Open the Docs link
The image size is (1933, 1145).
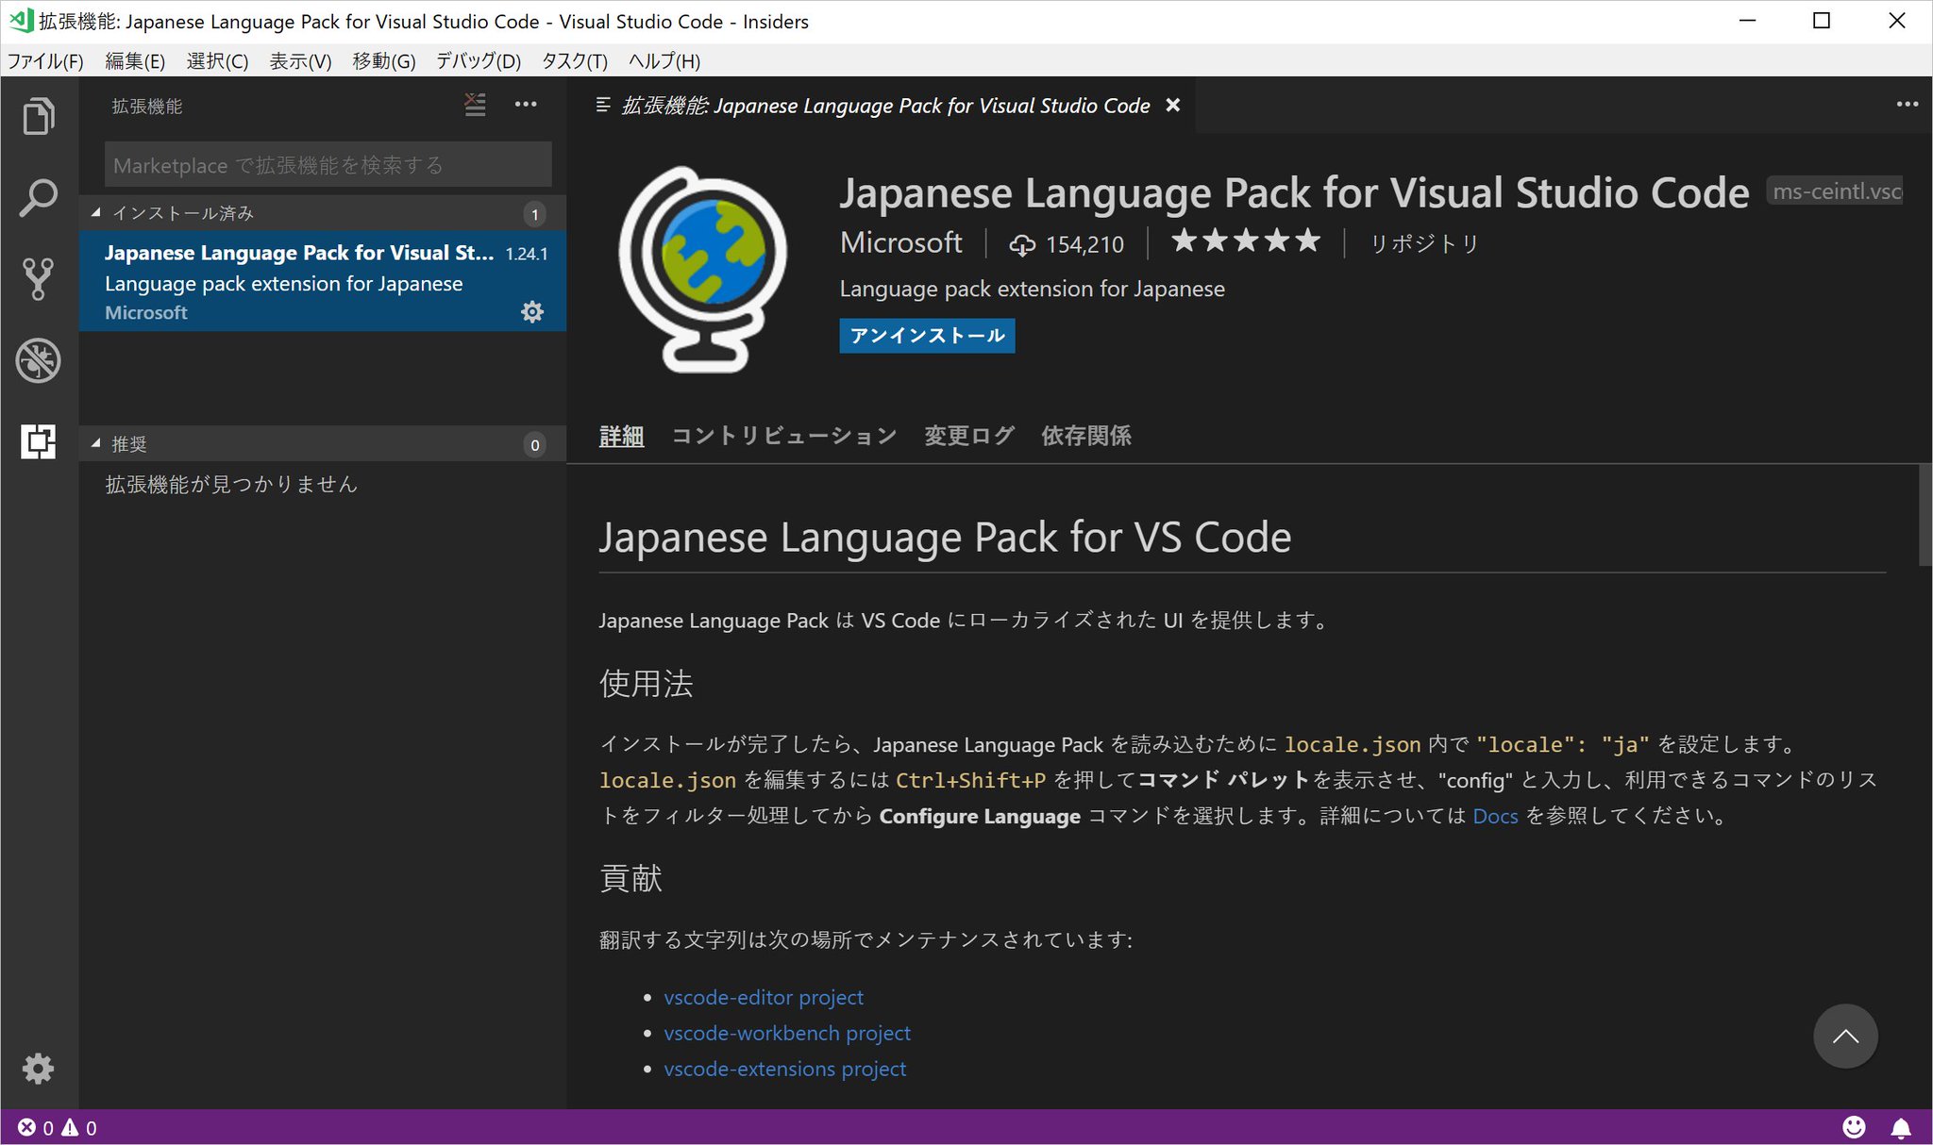[x=1495, y=816]
